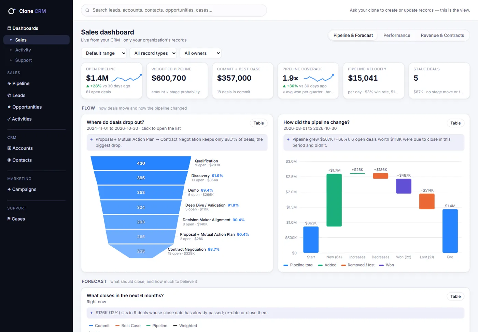Viewport: 478px width, 332px height.
Task: Click the Pipeline total blue legend swatch
Action: pos(286,265)
